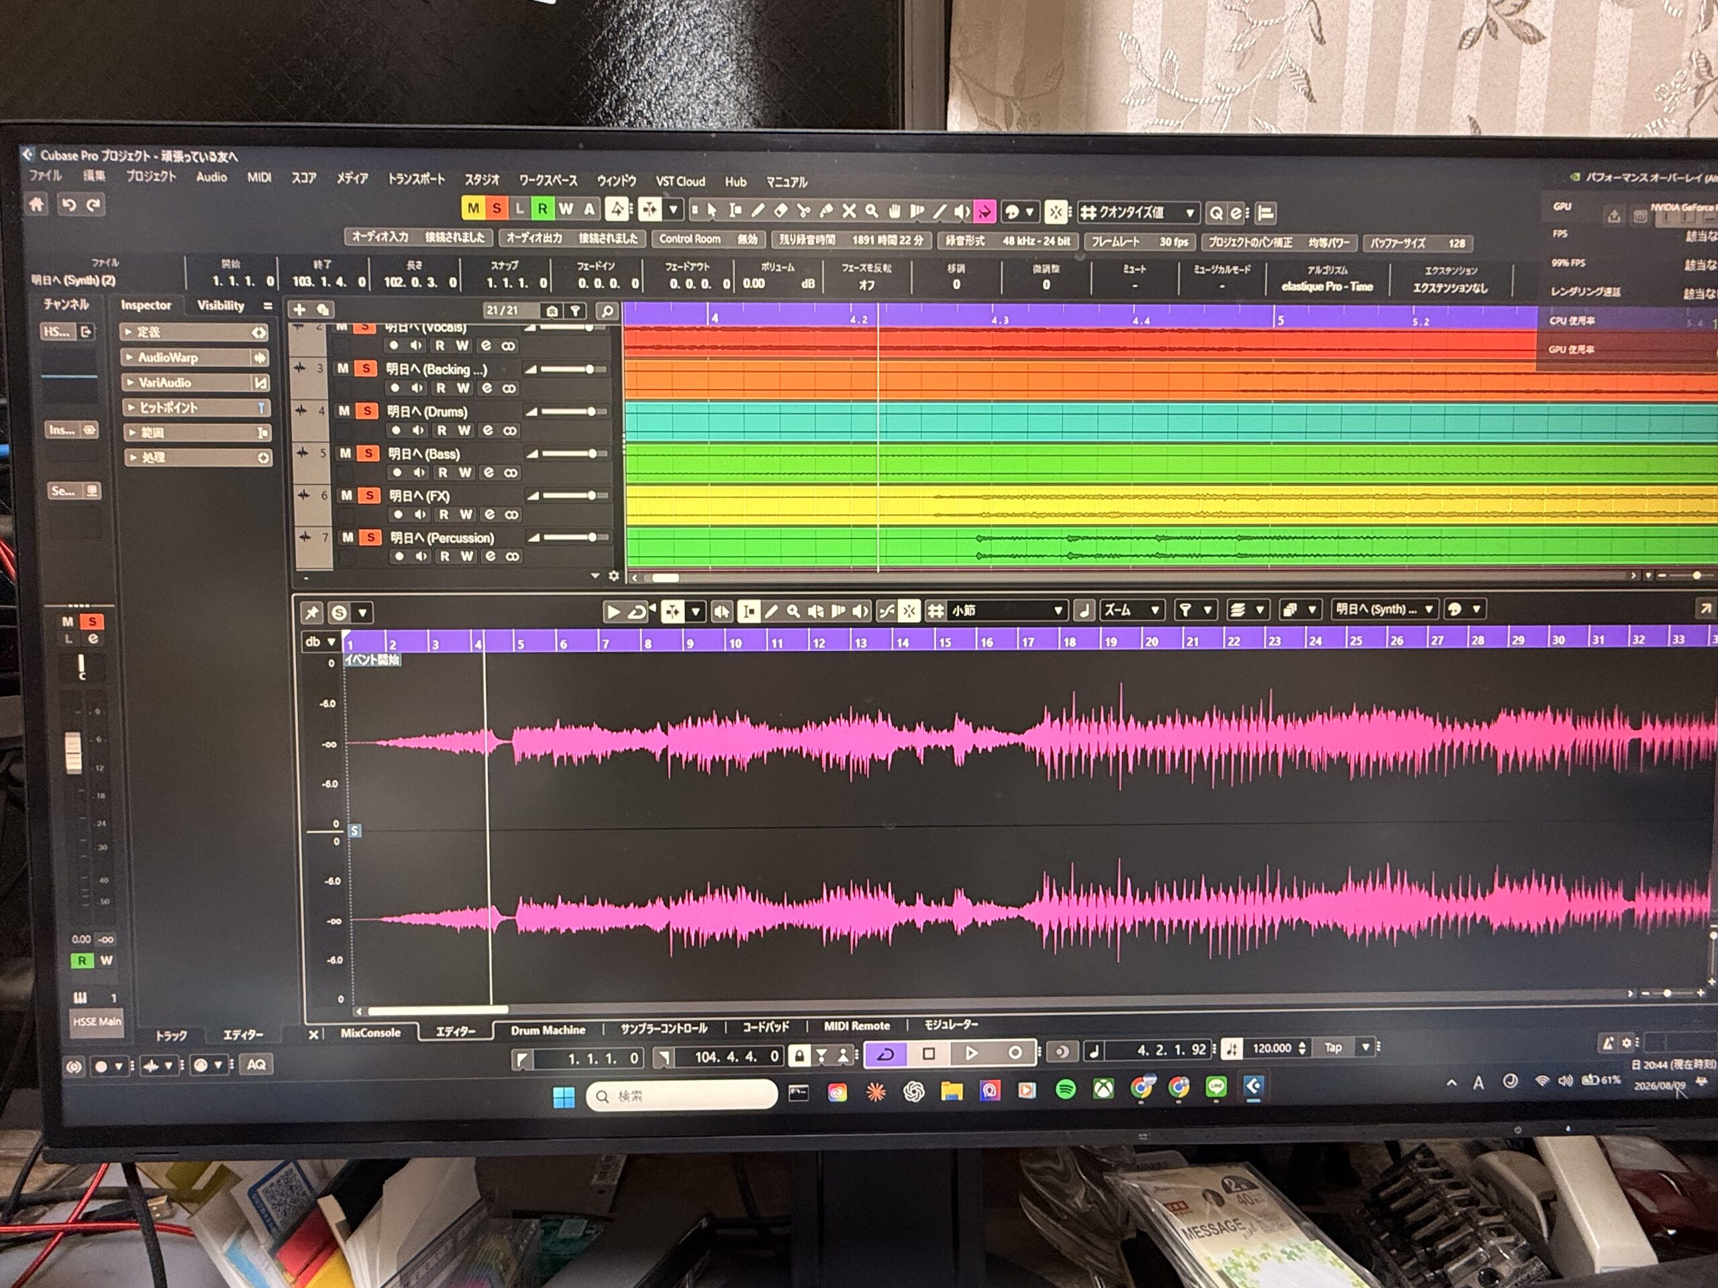Open the トランスポート menu
This screenshot has height=1288, width=1718.
coord(416,178)
